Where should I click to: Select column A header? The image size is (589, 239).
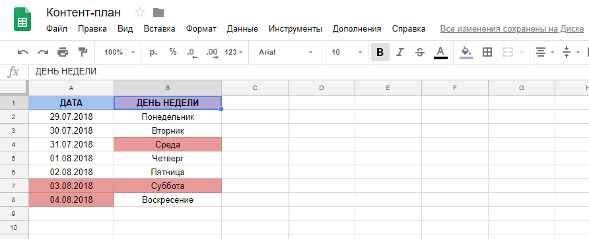tap(71, 88)
